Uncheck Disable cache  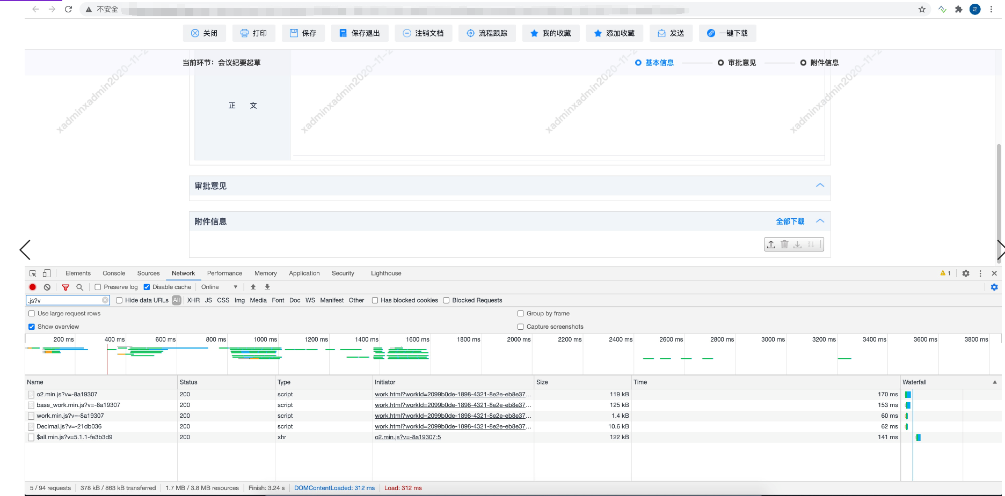click(147, 287)
